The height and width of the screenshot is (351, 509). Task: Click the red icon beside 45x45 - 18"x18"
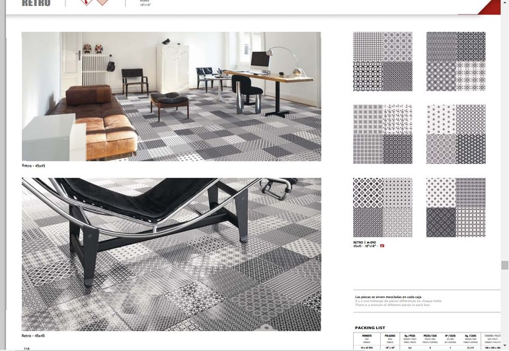point(382,246)
